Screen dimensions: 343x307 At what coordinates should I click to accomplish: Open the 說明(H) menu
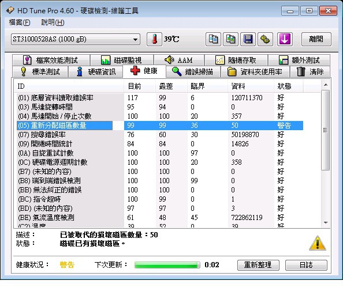tap(53, 22)
